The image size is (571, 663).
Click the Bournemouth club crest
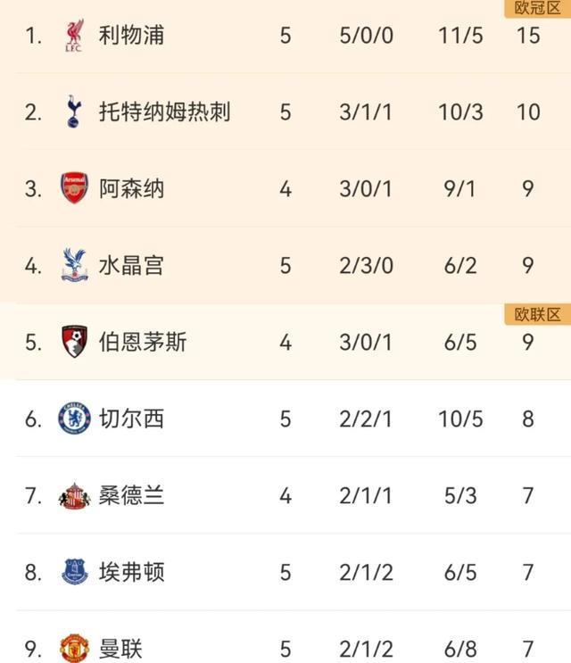[74, 342]
